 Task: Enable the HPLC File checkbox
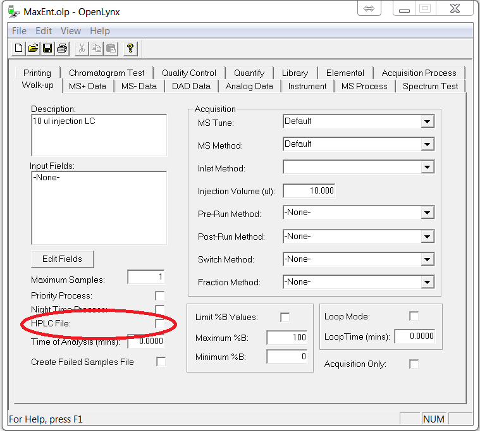tap(160, 324)
